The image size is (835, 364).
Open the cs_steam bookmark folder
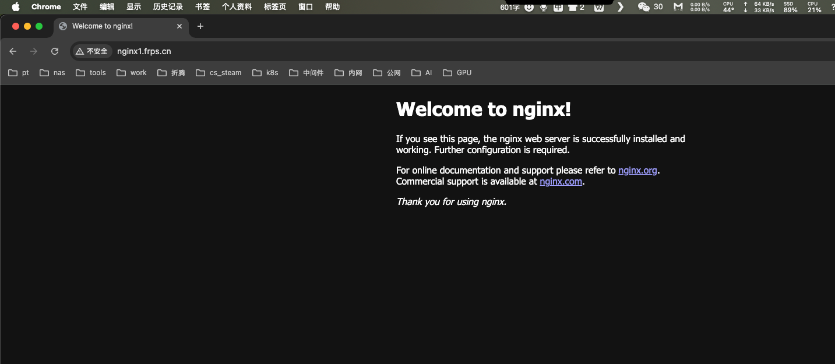[219, 73]
